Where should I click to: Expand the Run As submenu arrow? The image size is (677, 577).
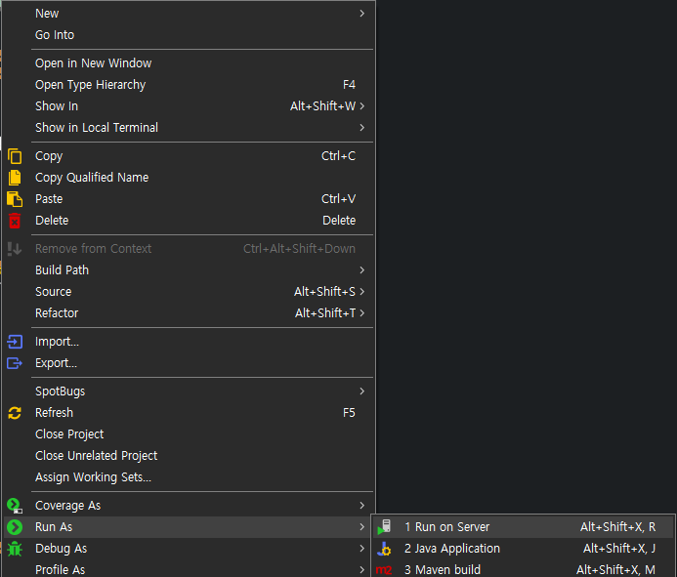361,527
